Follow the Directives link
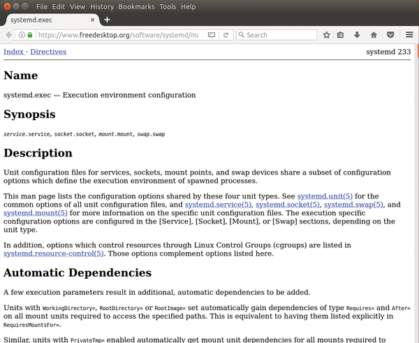419x343 pixels. [48, 52]
